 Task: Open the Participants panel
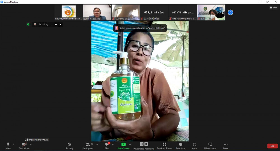88,145
